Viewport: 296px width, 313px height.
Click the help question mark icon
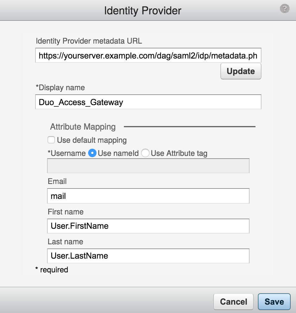click(284, 9)
